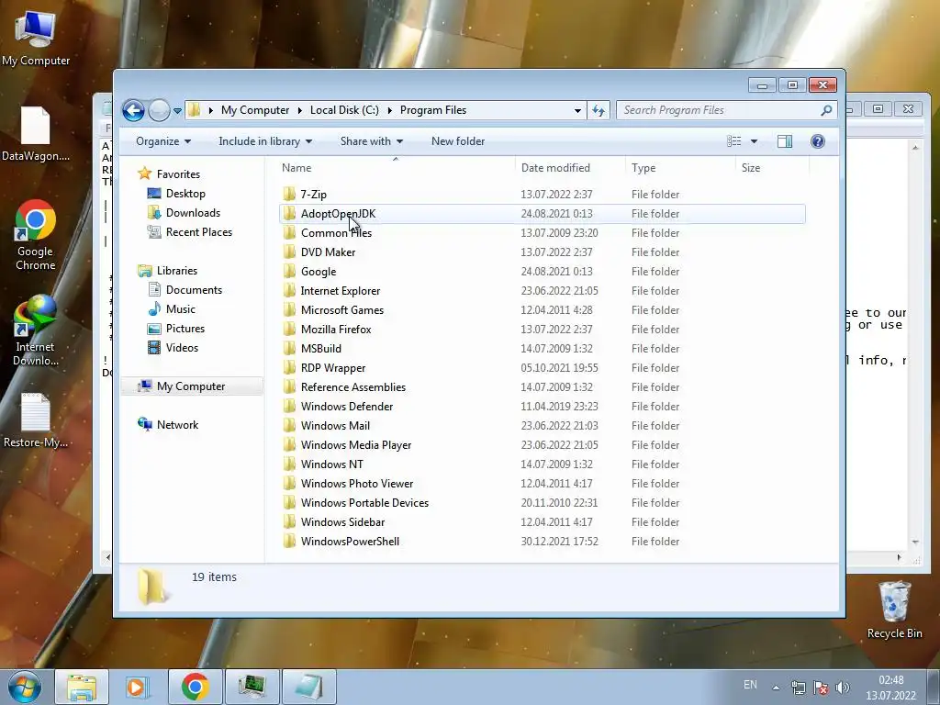Show hidden tray icons arrow
This screenshot has width=940, height=705.
pyautogui.click(x=776, y=688)
